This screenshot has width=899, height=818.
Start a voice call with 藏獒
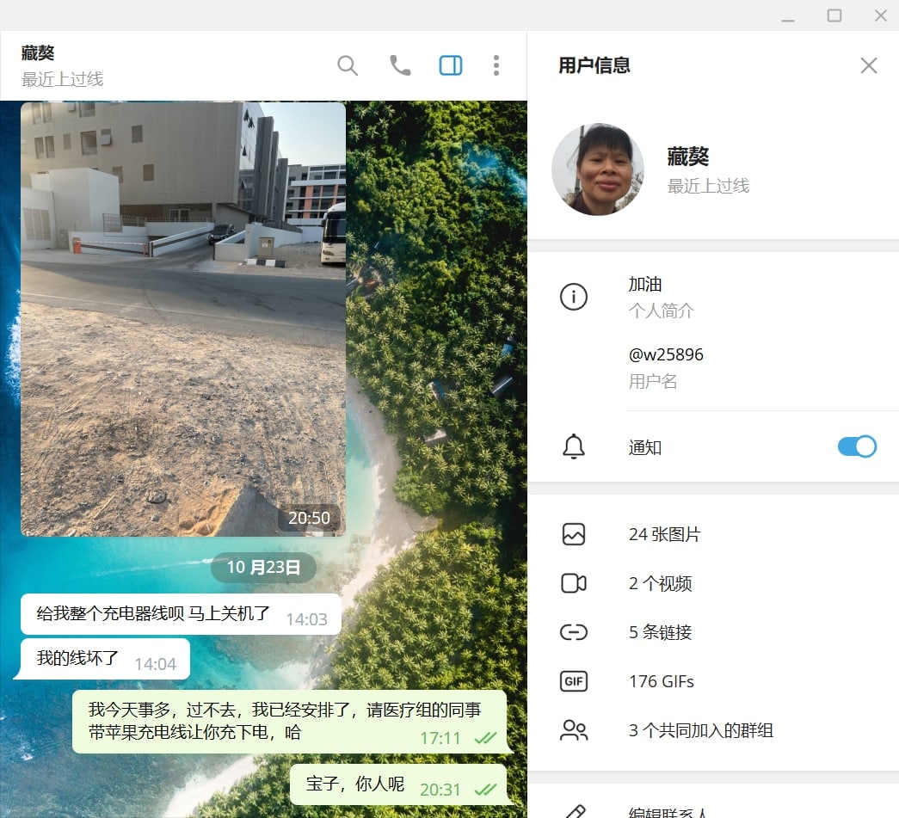pyautogui.click(x=400, y=65)
